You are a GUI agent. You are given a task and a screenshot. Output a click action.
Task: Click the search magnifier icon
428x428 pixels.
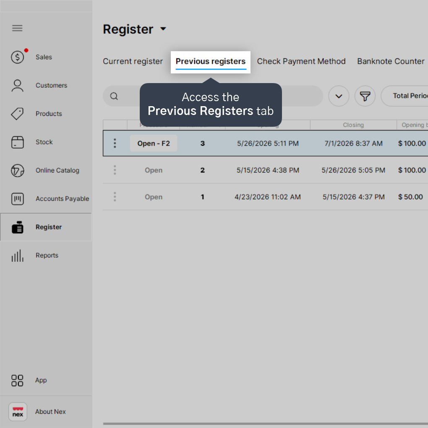(114, 96)
